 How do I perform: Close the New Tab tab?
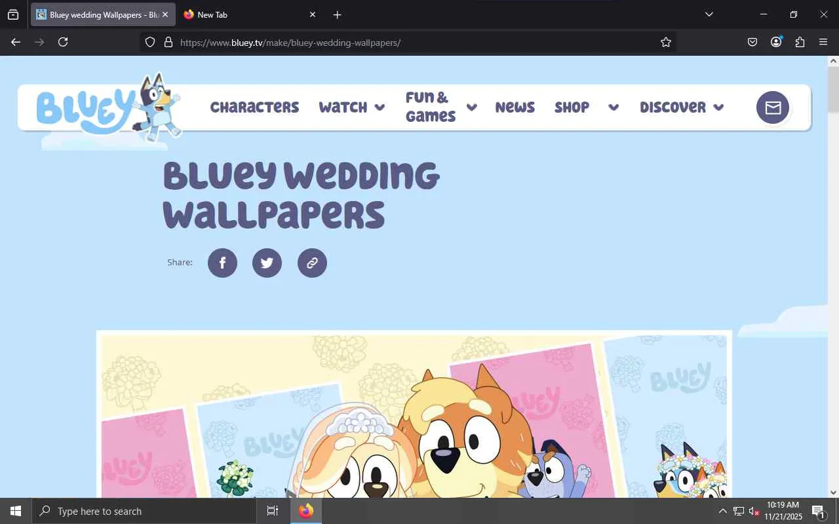tap(313, 14)
